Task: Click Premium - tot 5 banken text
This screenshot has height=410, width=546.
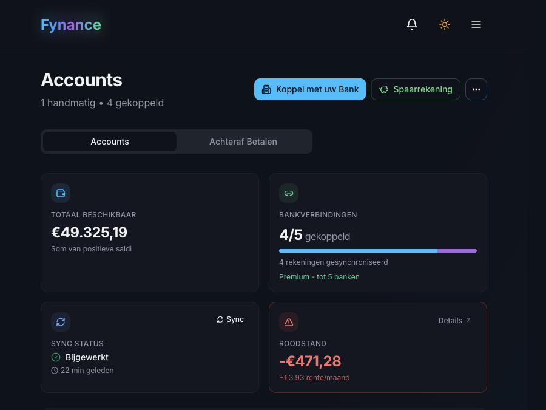Action: click(319, 277)
